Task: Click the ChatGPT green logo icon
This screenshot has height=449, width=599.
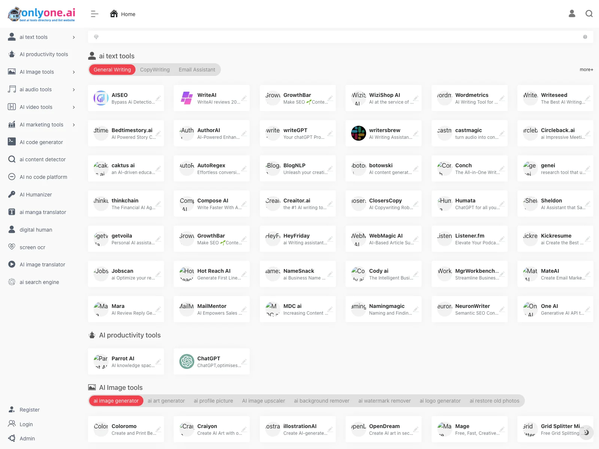Action: 187,361
